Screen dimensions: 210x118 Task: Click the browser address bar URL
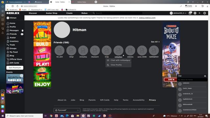30,6
